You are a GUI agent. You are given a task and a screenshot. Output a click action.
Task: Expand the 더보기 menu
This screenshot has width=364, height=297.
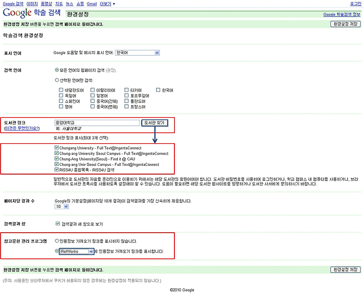coord(107,4)
